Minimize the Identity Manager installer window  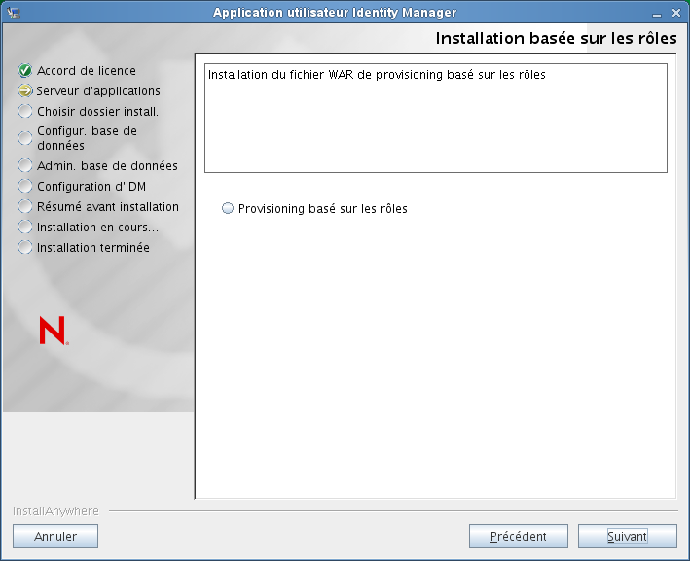[657, 14]
